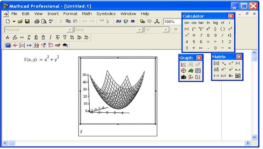
Task: Open the font size 10 dropdown
Action: pos(165,30)
